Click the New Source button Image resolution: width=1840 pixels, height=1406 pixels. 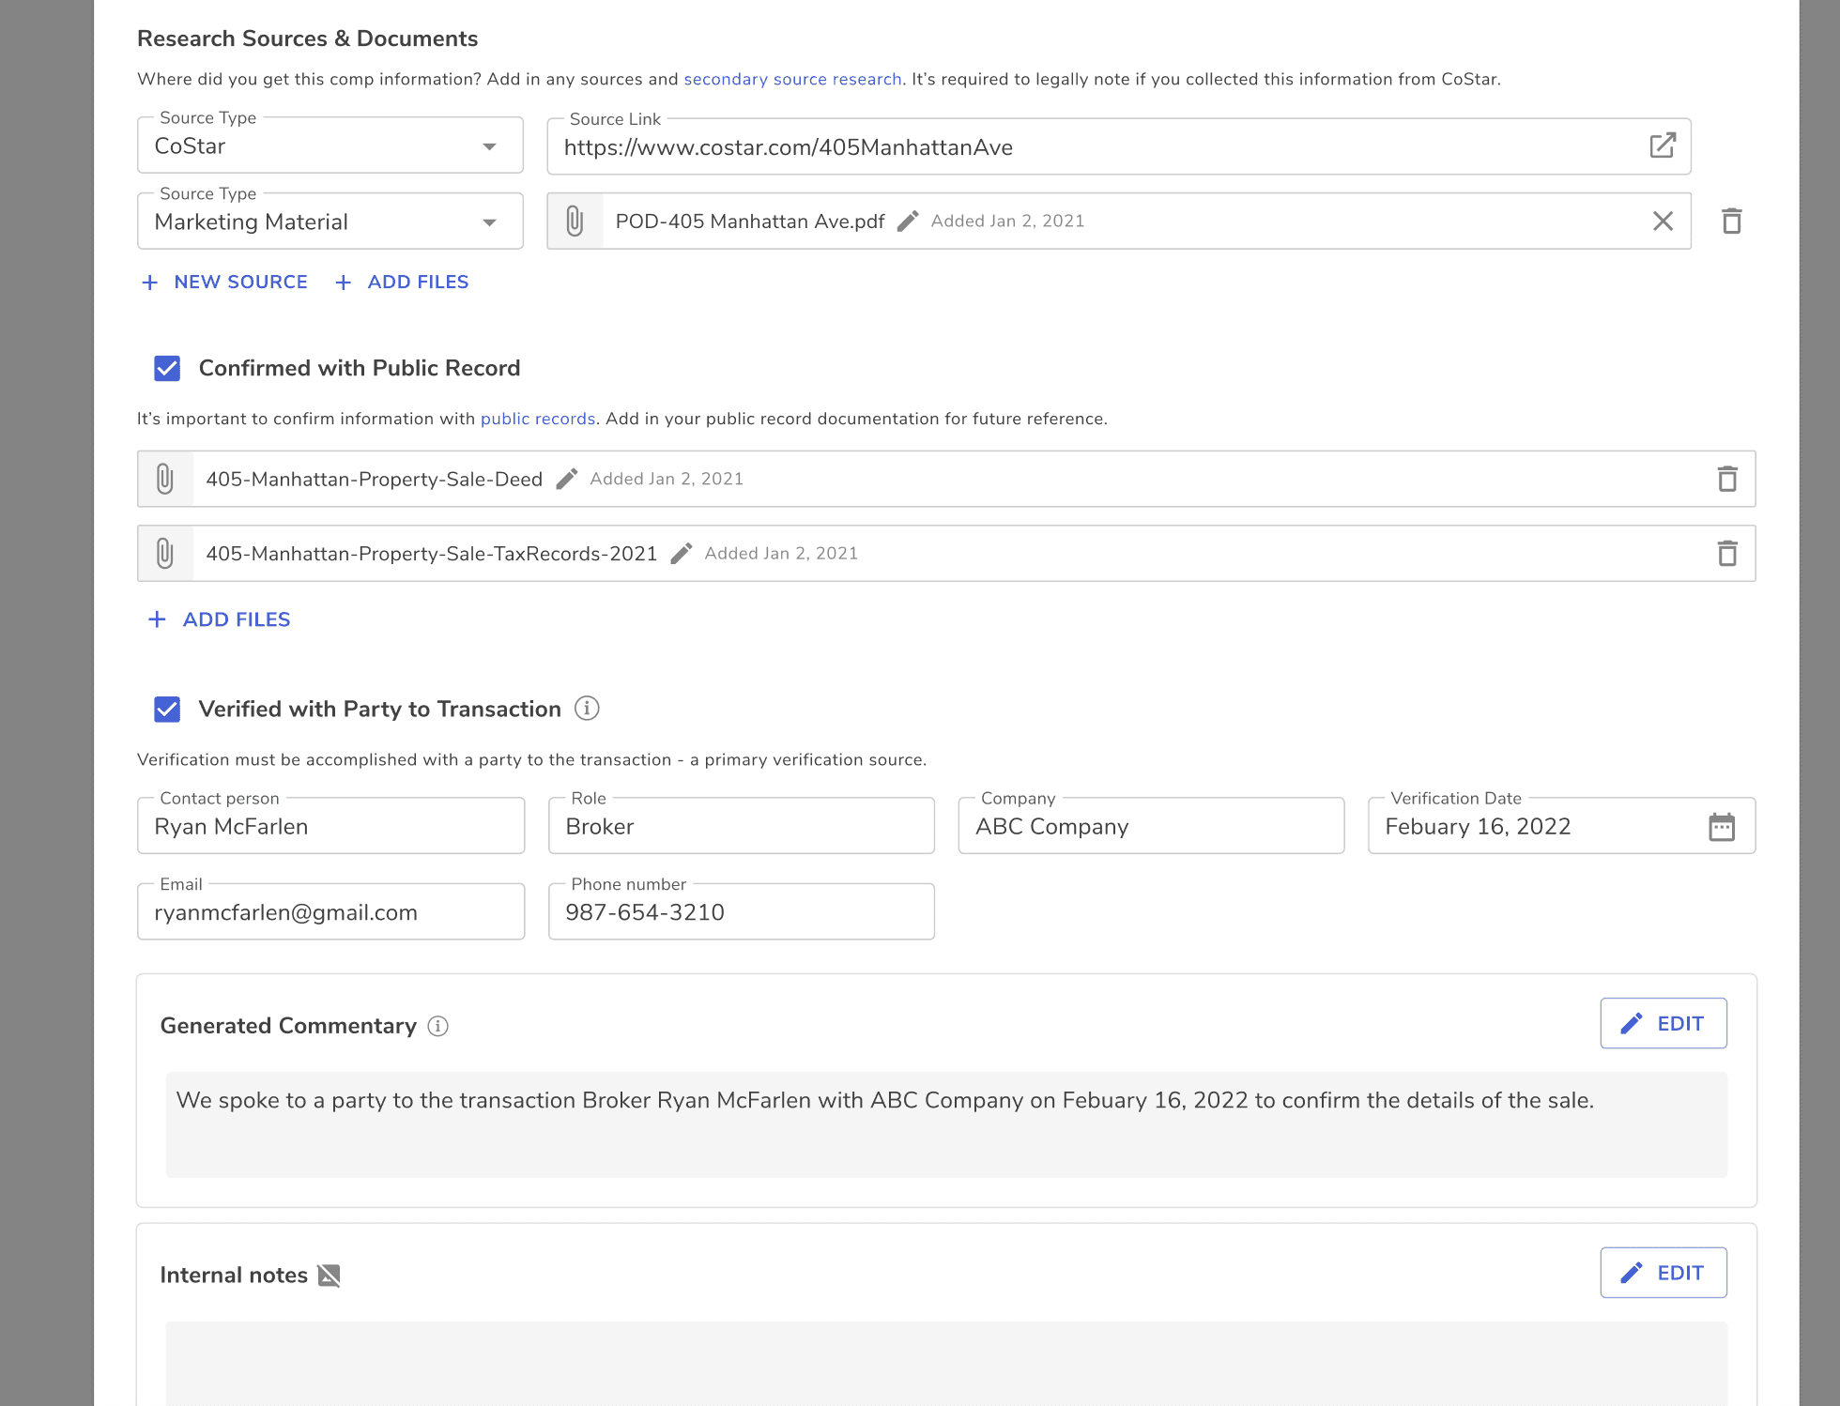pos(224,282)
